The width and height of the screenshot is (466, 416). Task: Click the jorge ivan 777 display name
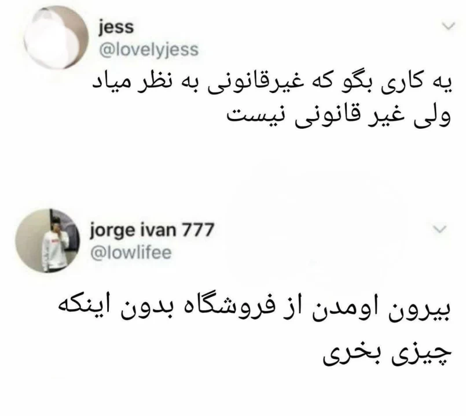pos(152,230)
